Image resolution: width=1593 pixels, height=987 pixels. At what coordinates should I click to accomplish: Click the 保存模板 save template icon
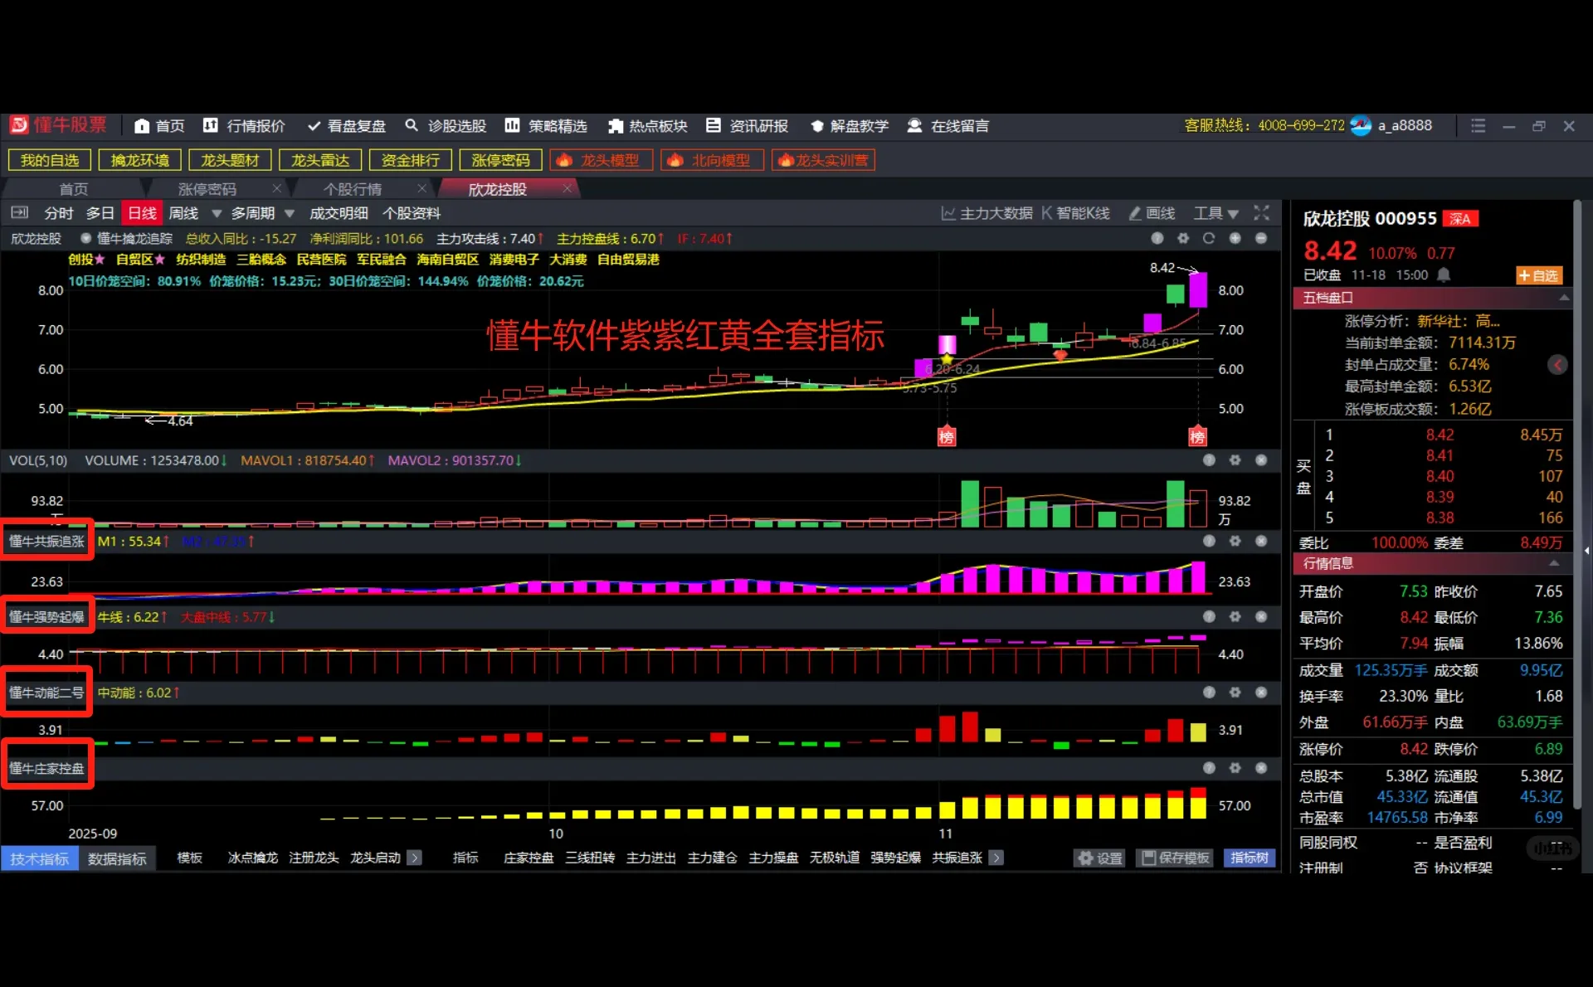(1174, 858)
